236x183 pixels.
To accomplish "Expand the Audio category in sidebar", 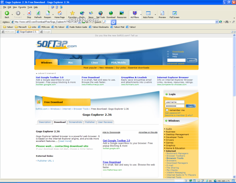I will [x=169, y=129].
